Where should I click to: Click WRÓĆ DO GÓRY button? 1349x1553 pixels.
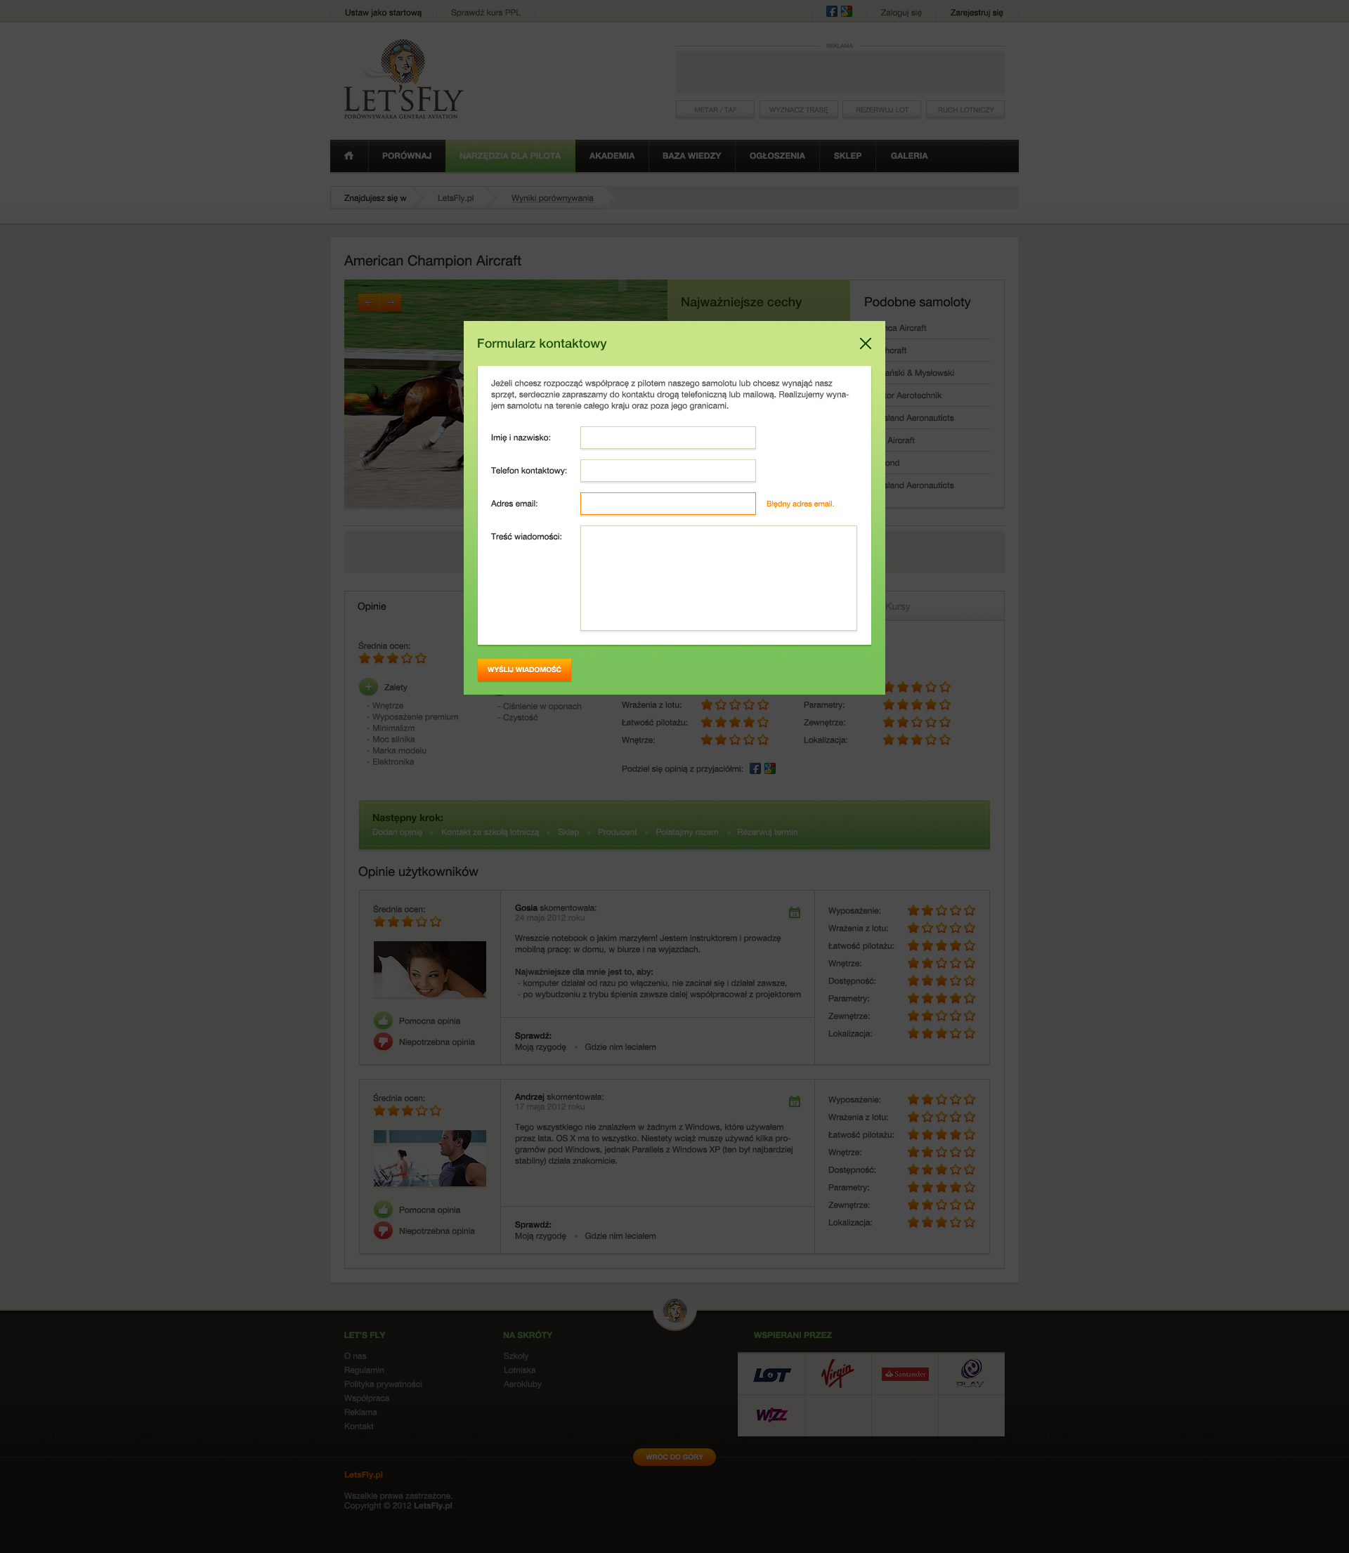674,1457
